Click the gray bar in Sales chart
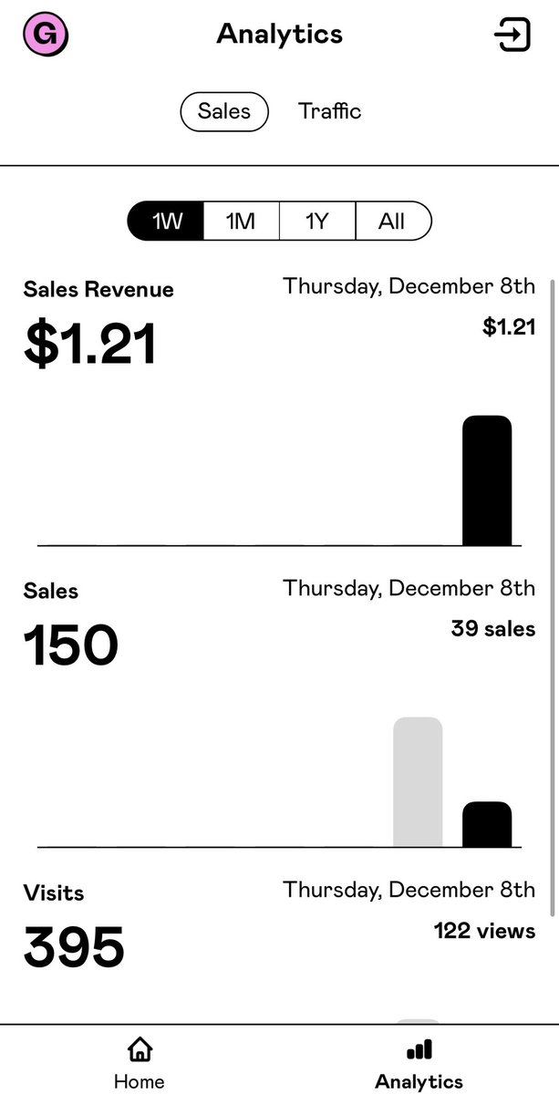 pos(418,782)
